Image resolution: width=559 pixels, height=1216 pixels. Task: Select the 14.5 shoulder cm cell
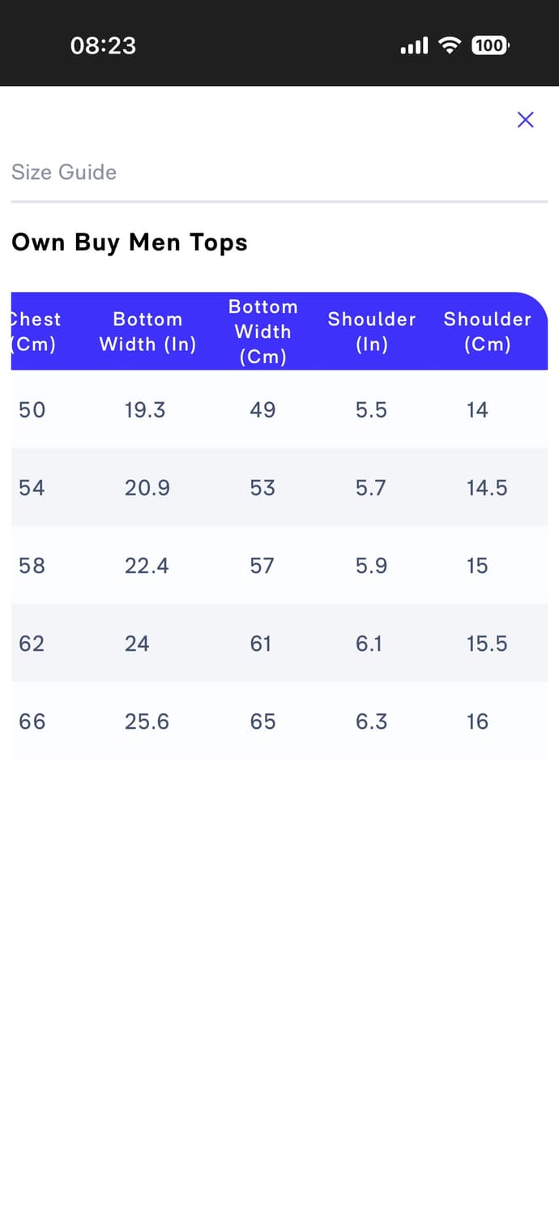coord(487,487)
